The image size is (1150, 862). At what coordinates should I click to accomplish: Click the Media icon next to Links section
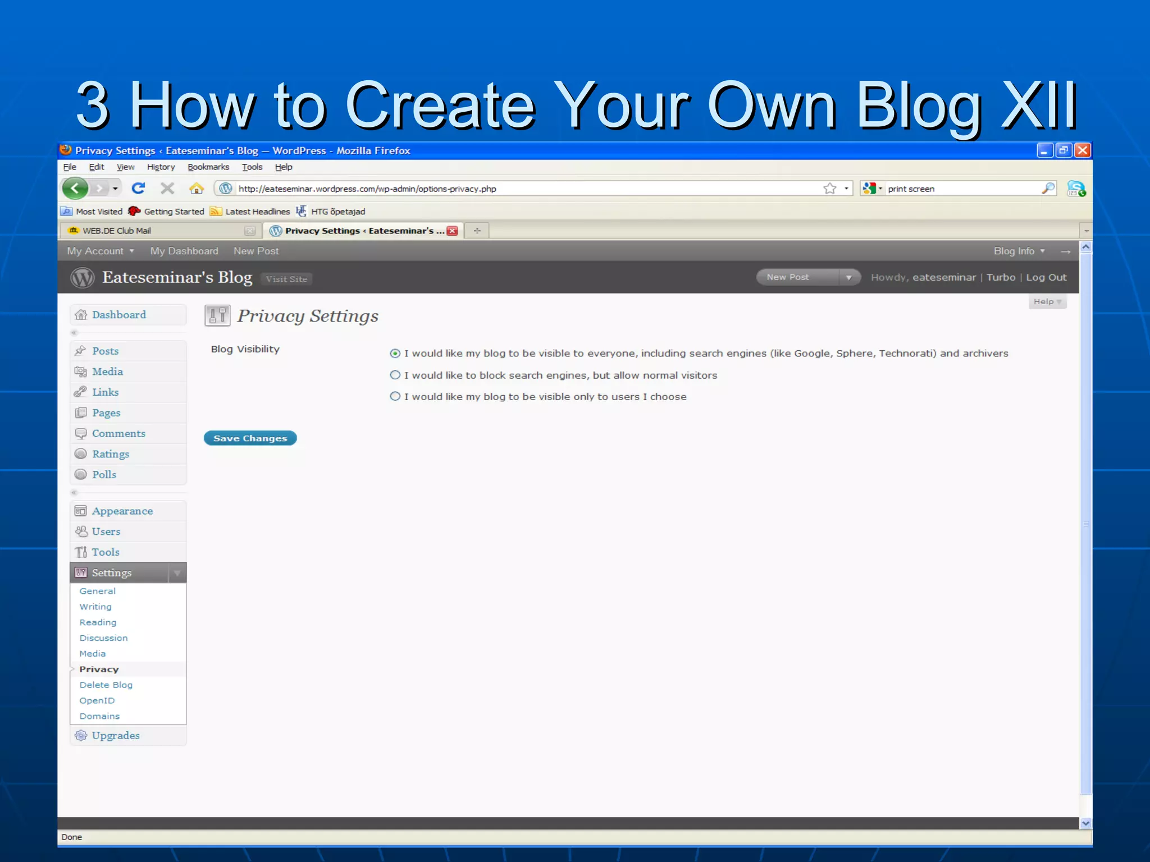pos(80,372)
